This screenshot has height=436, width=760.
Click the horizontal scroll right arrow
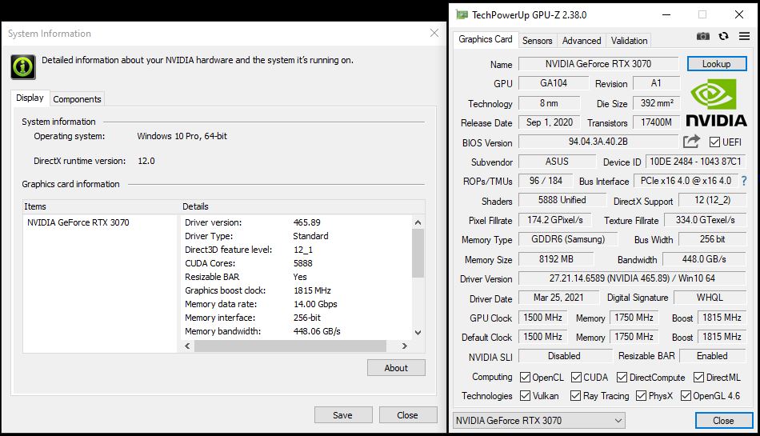coord(405,346)
